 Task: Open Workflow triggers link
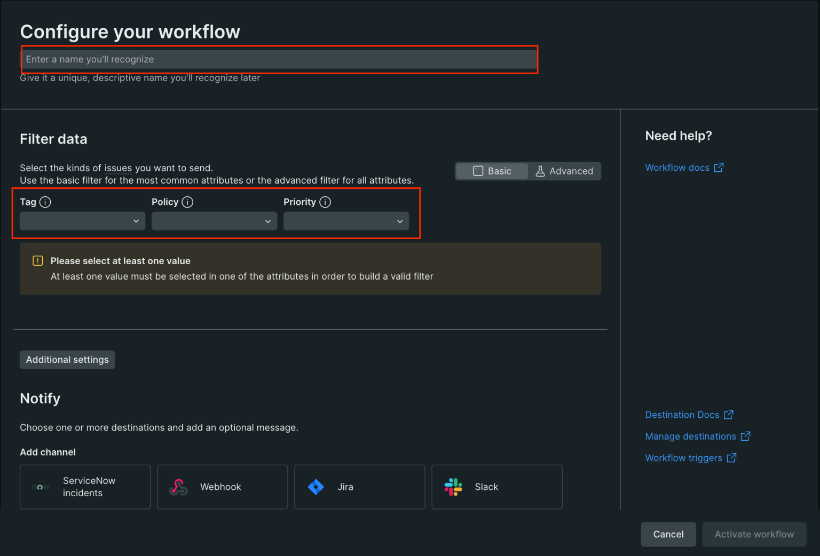tap(691, 458)
